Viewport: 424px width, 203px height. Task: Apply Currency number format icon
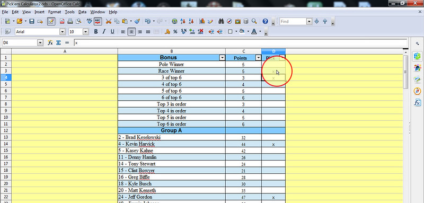click(167, 32)
